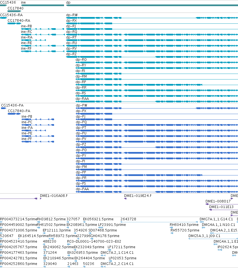Select the feature labeled 2643728
Viewport: 238px width, 268px height.
128,219
